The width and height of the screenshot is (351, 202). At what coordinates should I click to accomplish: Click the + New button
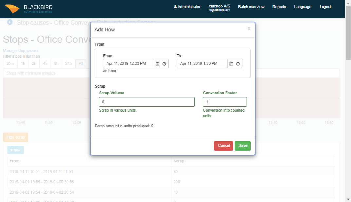[x=15, y=150]
